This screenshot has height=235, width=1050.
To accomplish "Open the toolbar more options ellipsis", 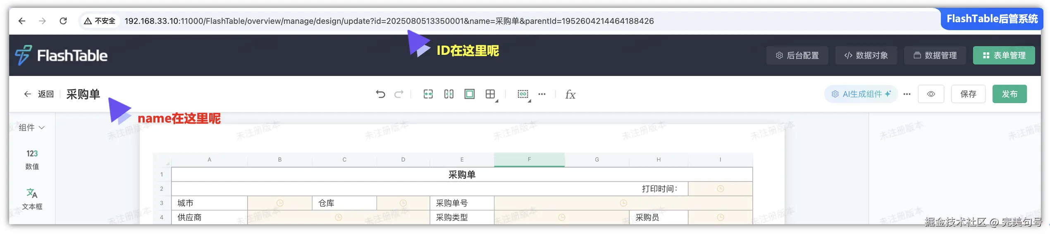I will coord(542,94).
